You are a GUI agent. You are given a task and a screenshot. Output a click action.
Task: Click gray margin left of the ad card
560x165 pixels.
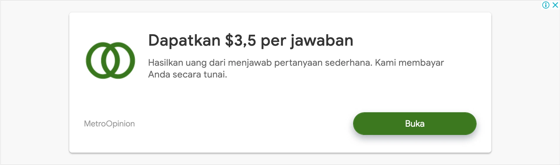(35, 82)
